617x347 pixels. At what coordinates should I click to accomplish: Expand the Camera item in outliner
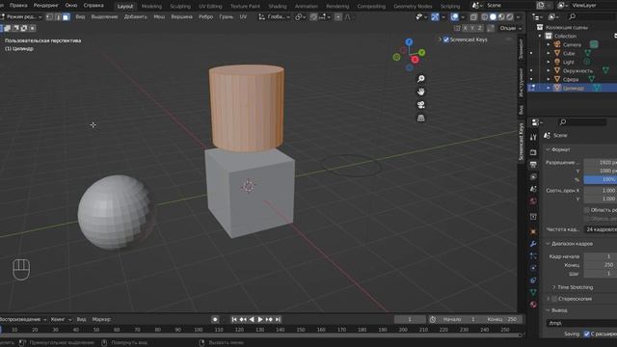click(x=549, y=45)
